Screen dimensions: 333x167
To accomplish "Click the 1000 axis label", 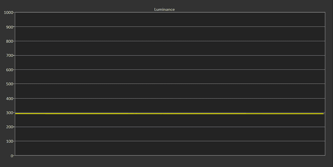I will (9, 13).
